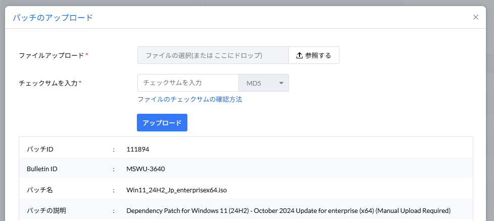Open the MD5 checksum type dropdown
Viewport: 494px width, 221px height.
(x=263, y=83)
